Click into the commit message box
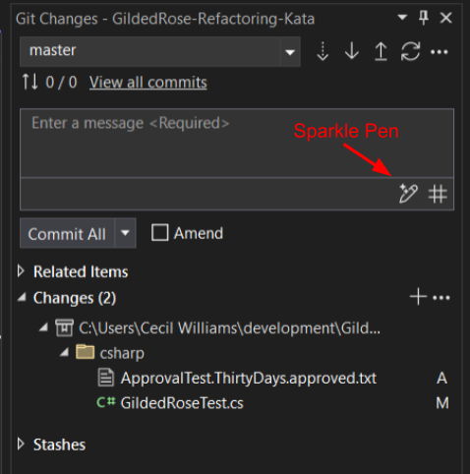The image size is (470, 474). 237,143
